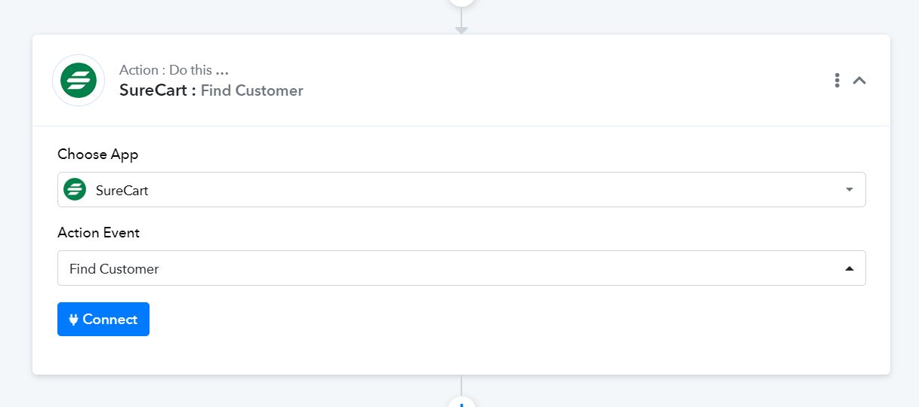Open the three-dot options menu
Screen dimensions: 919x407
tap(837, 80)
